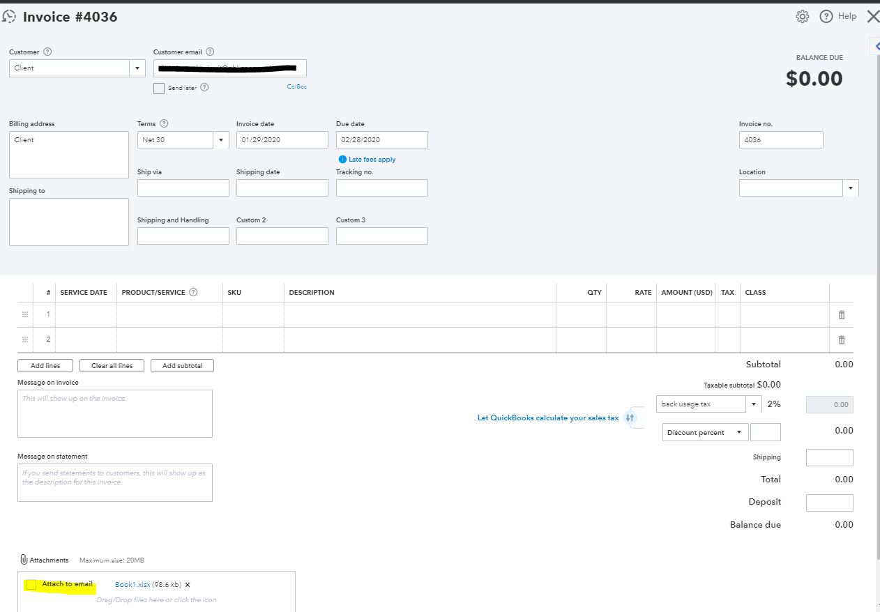Click the recurring invoice icon beside the title
The height and width of the screenshot is (612, 880).
[x=10, y=15]
